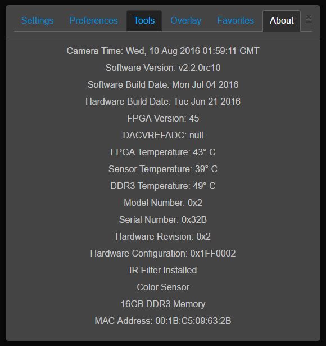Select the MAC Address line
326x346 pixels.
click(x=163, y=321)
